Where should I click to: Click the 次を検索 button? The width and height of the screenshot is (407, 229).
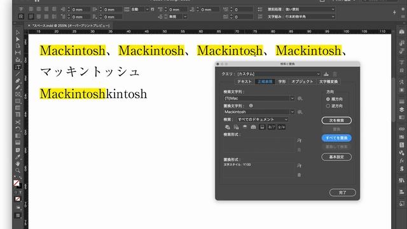336,120
